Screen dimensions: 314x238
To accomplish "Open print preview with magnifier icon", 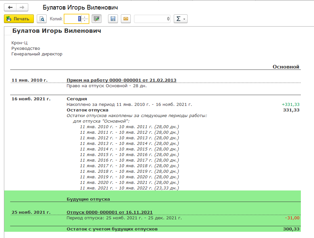I will (x=42, y=19).
